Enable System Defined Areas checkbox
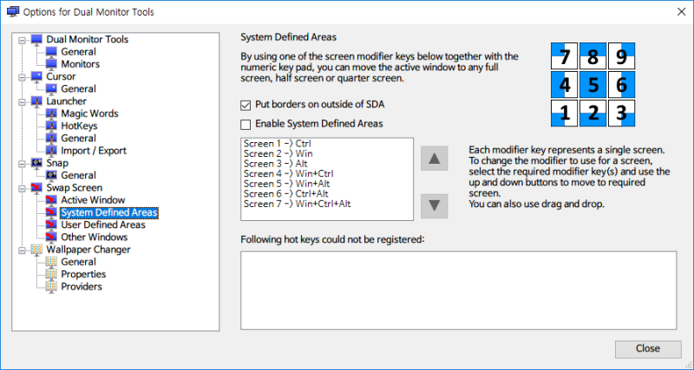 246,124
